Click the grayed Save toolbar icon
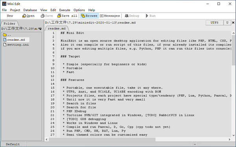The height and width of the screenshot is (147, 236). click(42, 16)
